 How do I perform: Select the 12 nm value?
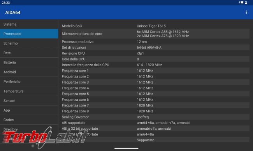142,42
